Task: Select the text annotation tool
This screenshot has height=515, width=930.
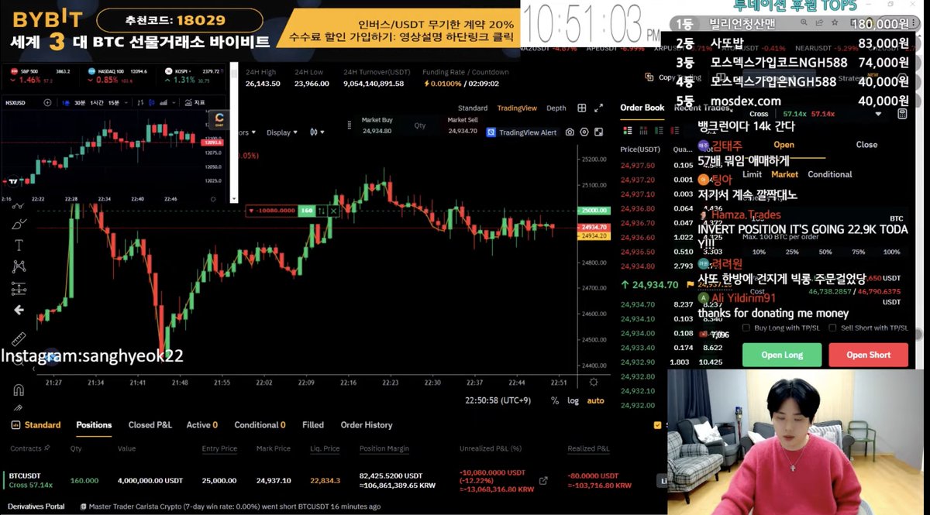Action: coord(19,245)
